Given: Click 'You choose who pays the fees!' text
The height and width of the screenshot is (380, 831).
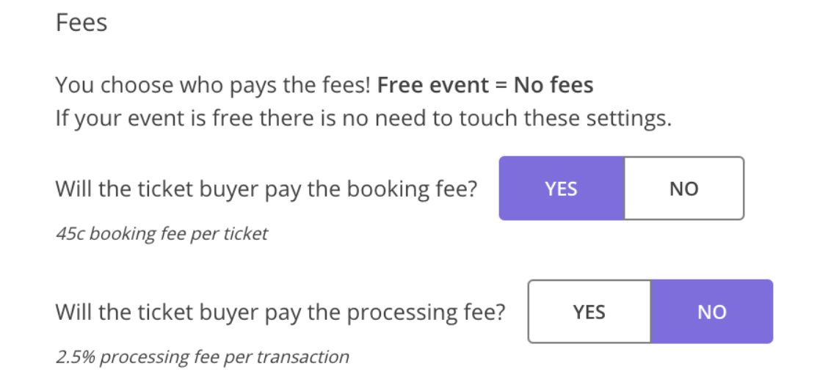Looking at the screenshot, I should [214, 85].
